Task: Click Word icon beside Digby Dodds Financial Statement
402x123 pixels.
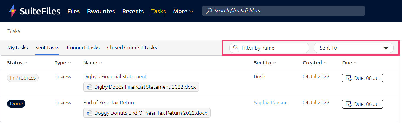Action: [x=89, y=87]
